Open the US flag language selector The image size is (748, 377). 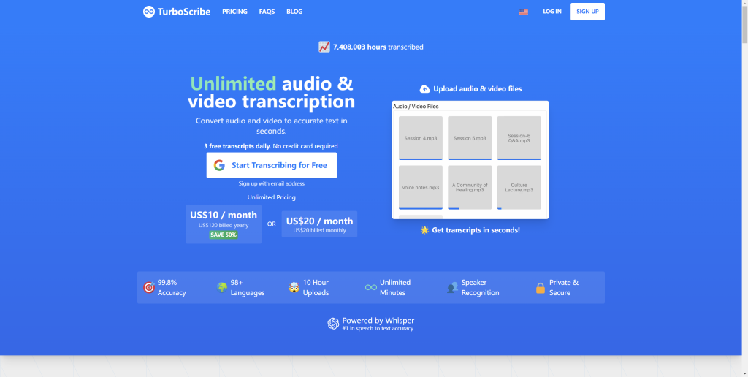[523, 12]
